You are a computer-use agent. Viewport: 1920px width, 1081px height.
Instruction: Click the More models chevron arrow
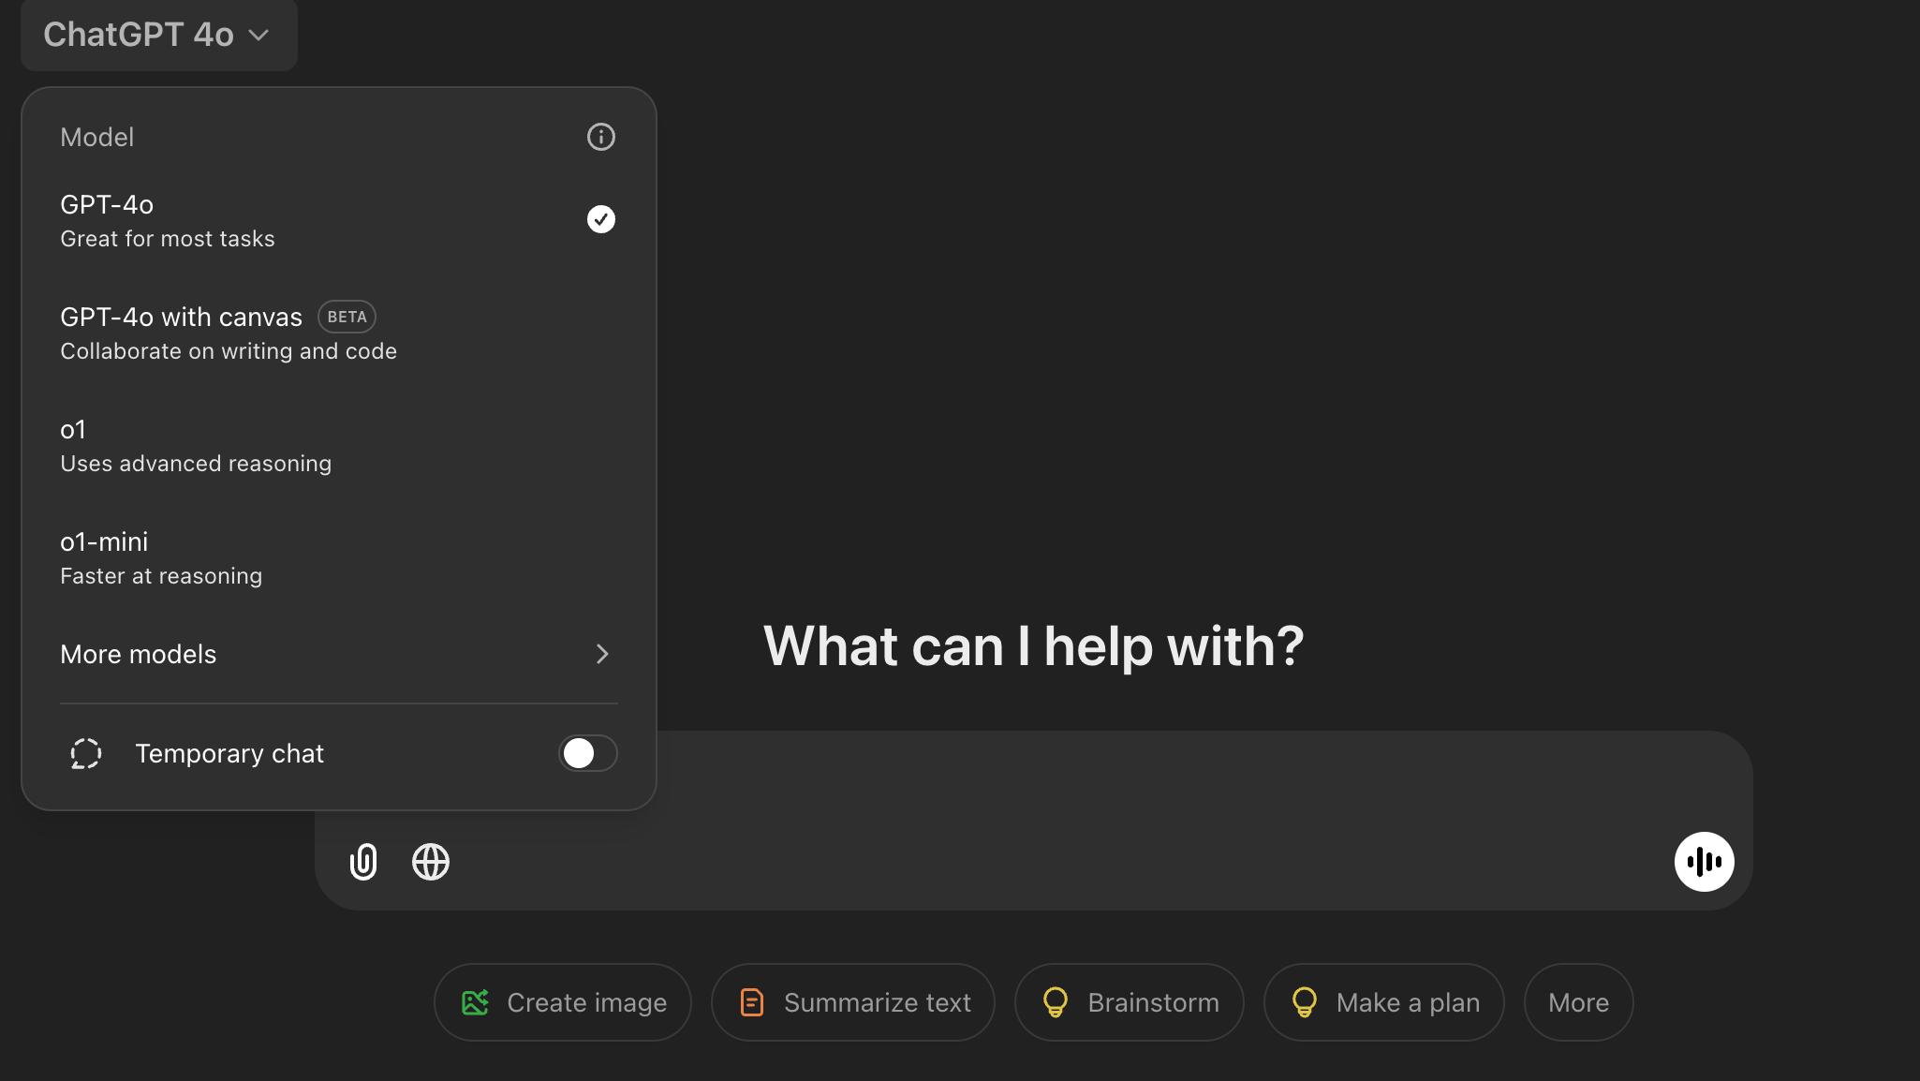[x=602, y=654]
